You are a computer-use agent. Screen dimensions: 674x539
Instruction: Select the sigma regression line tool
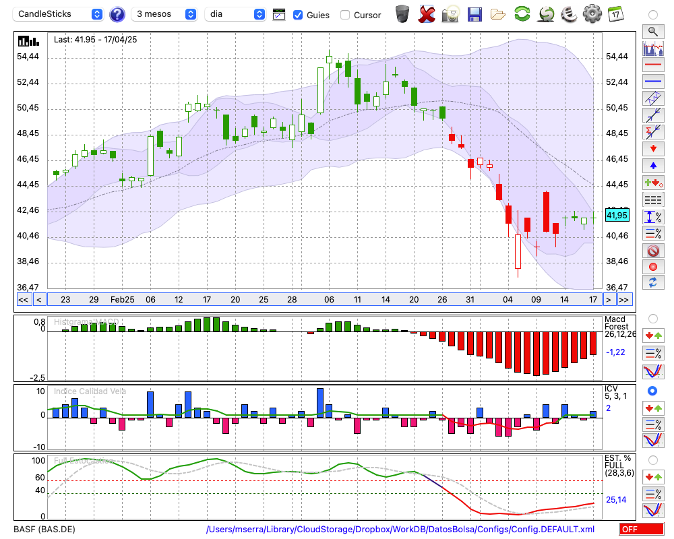click(653, 132)
